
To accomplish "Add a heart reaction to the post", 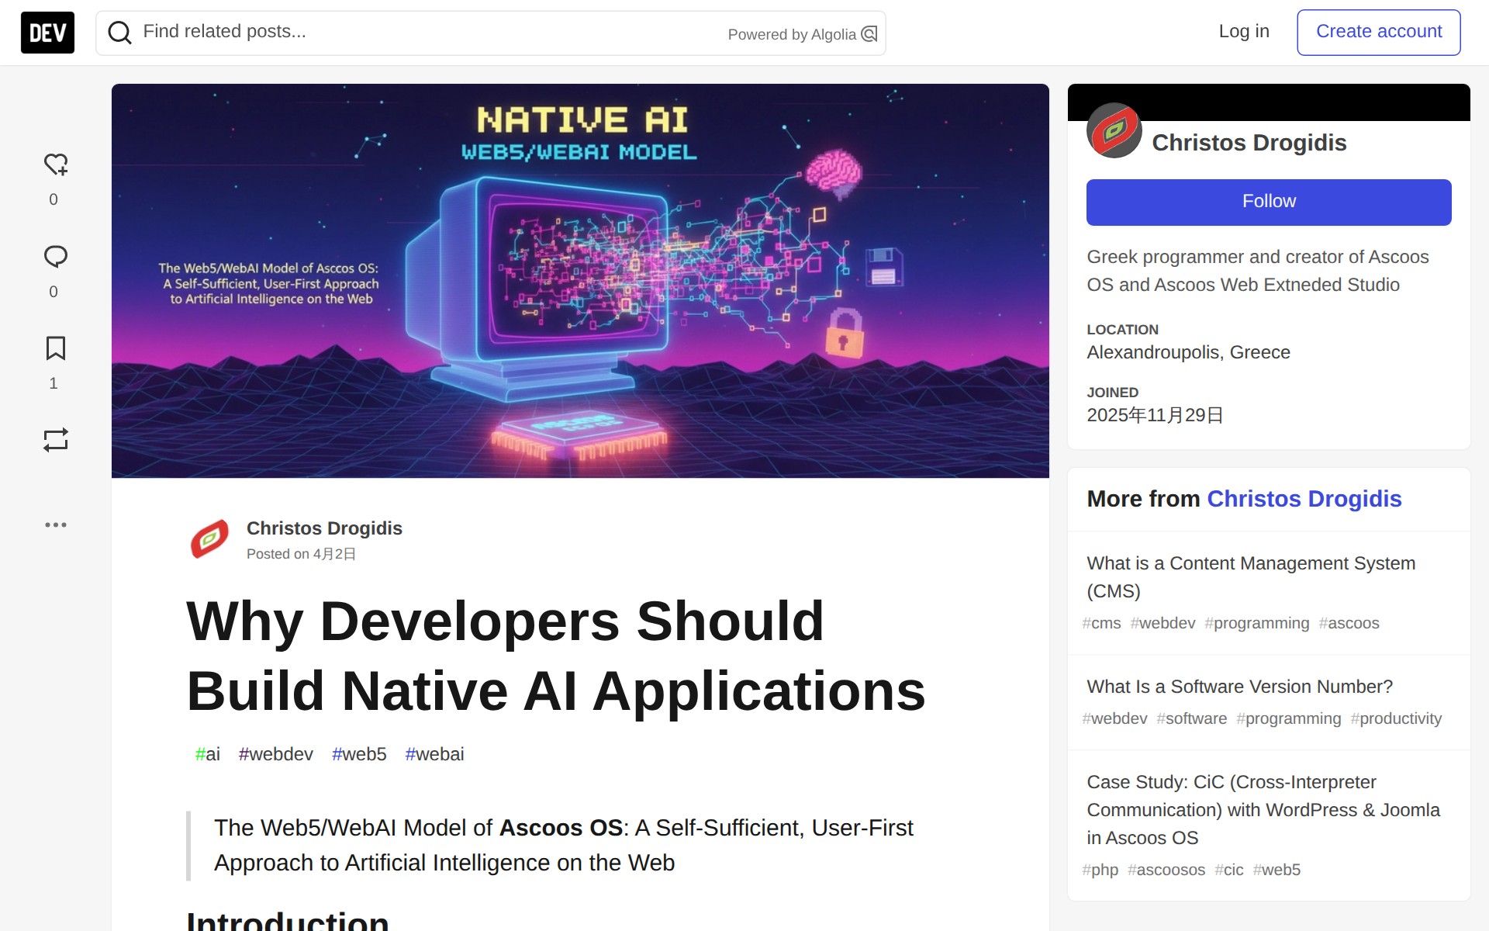I will [x=55, y=164].
